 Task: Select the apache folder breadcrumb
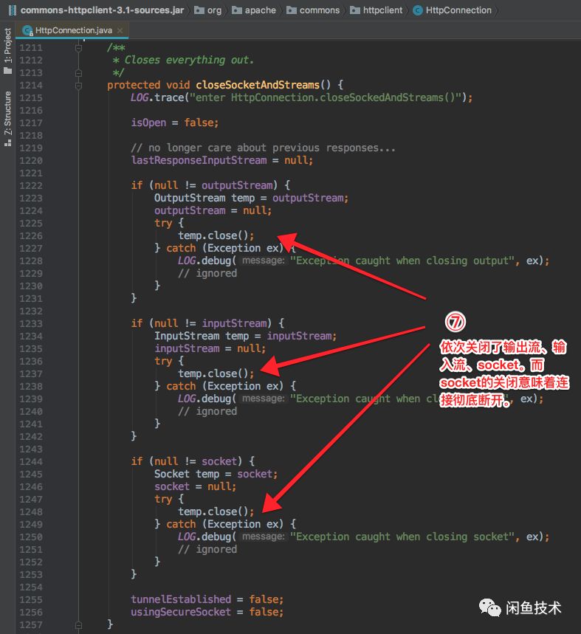[x=254, y=10]
